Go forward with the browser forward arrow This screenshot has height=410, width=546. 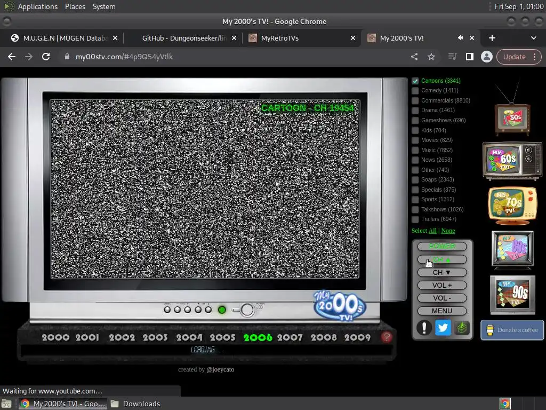pyautogui.click(x=29, y=57)
